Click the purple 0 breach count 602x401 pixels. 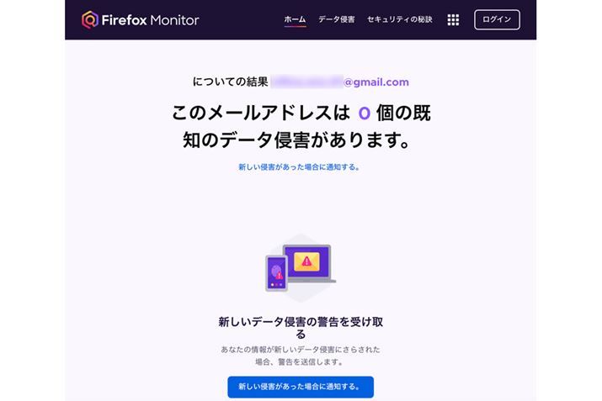tap(364, 113)
